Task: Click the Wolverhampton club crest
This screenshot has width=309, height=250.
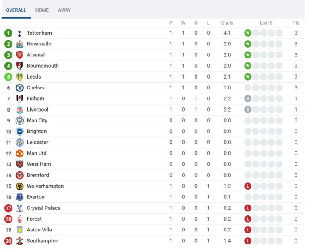Action: coord(19,186)
